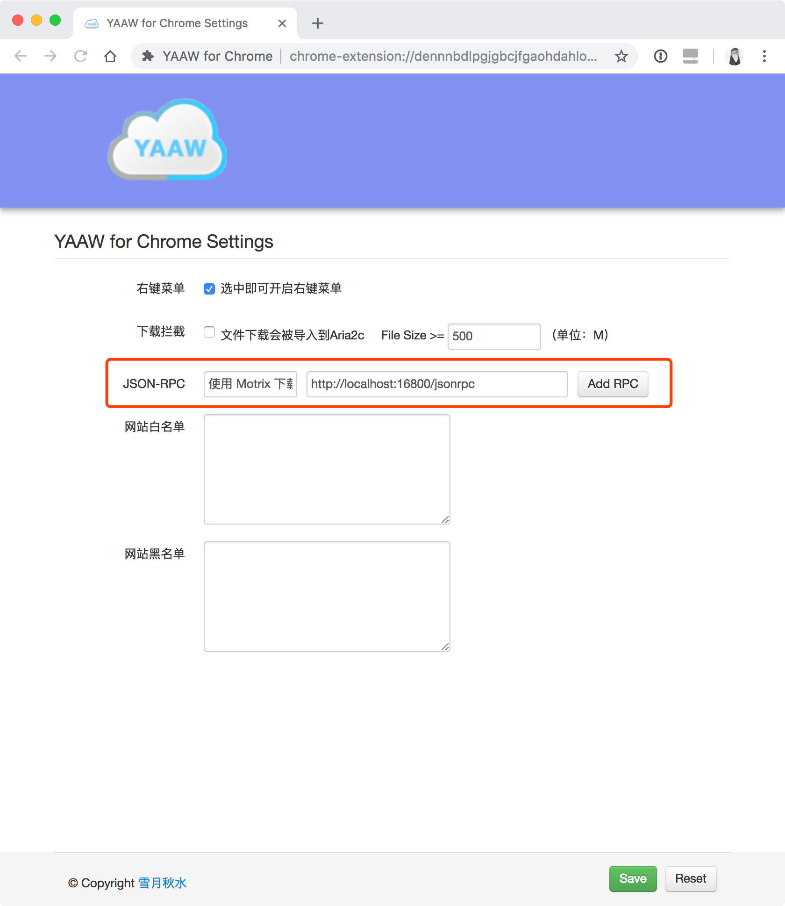Viewport: 785px width, 906px height.
Task: Click the Reset button
Action: click(690, 878)
